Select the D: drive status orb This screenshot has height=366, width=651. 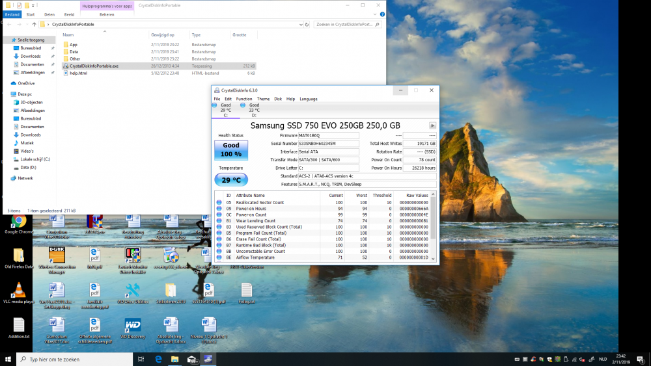point(243,105)
